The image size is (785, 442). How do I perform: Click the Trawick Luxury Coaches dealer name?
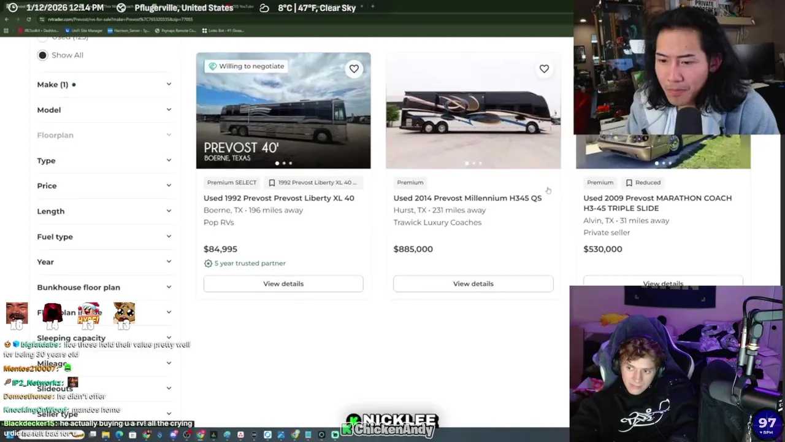[x=437, y=222]
